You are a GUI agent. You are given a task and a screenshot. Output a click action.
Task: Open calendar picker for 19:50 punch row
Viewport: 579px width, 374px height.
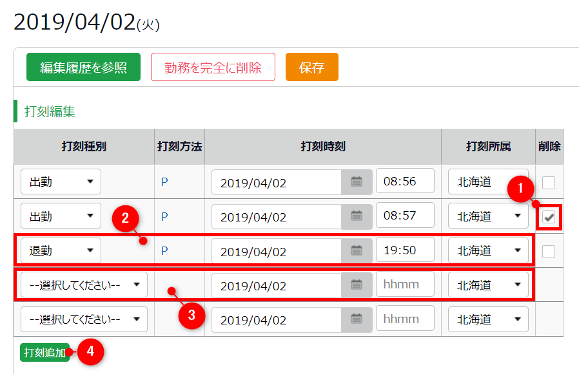357,250
